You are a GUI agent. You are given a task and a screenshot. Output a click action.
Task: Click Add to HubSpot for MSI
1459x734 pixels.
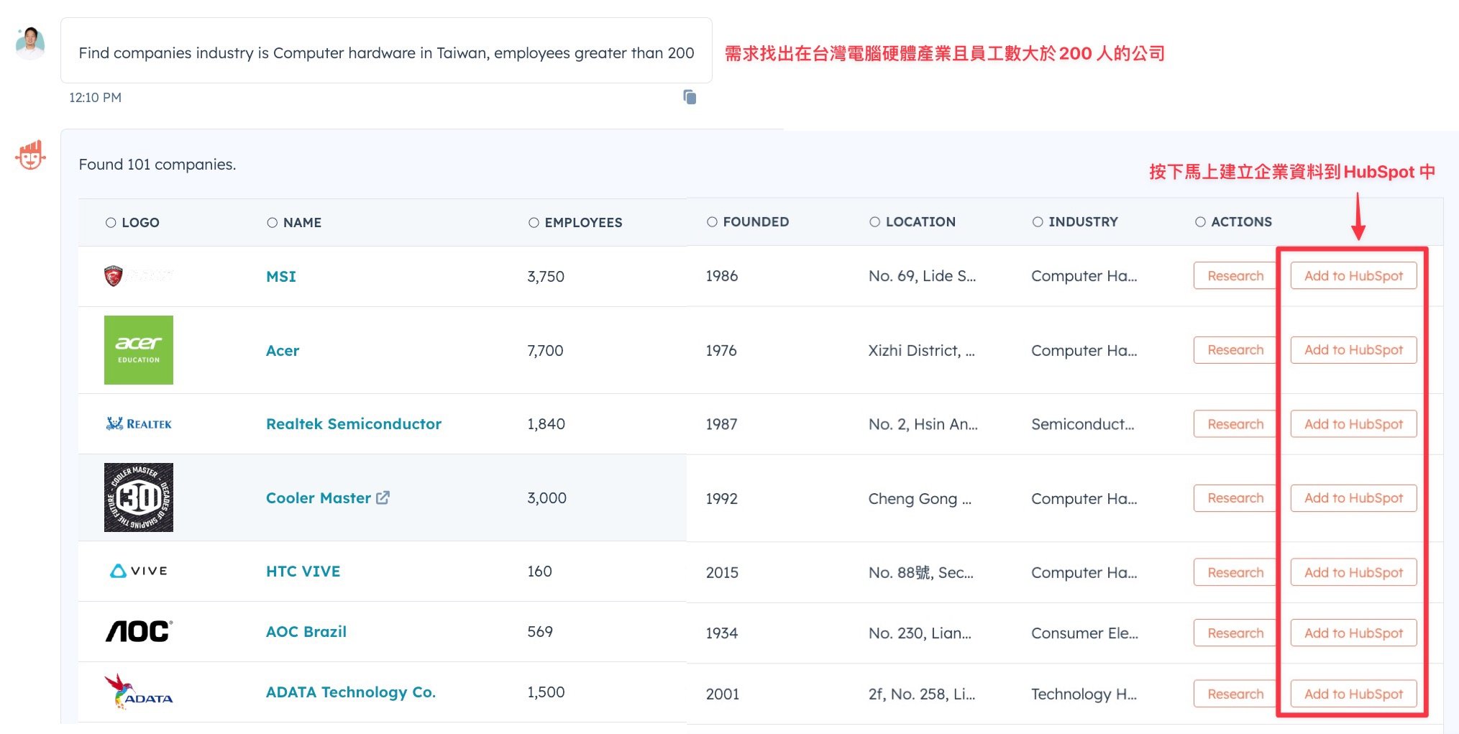(x=1353, y=275)
